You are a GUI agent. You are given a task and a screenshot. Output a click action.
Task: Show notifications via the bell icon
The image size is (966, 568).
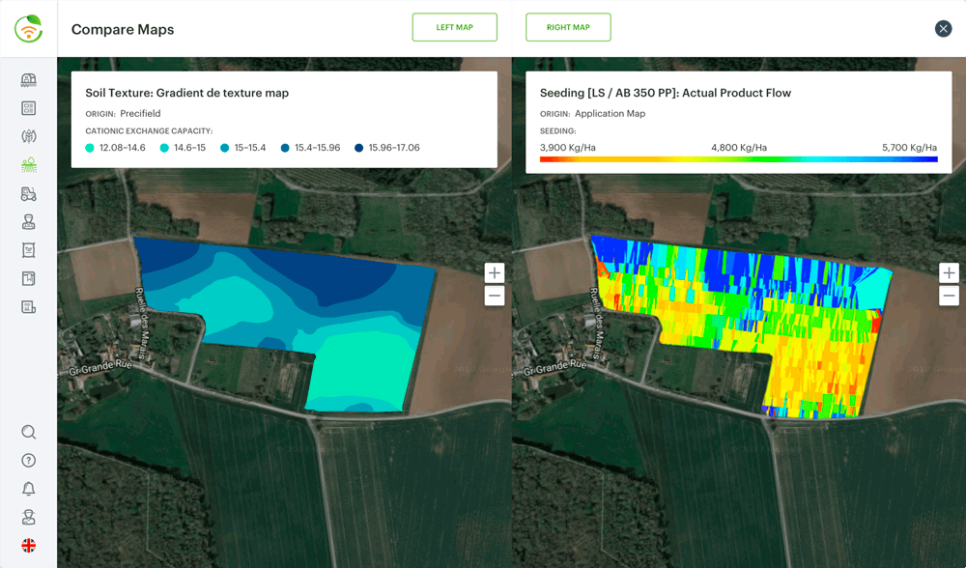tap(28, 489)
